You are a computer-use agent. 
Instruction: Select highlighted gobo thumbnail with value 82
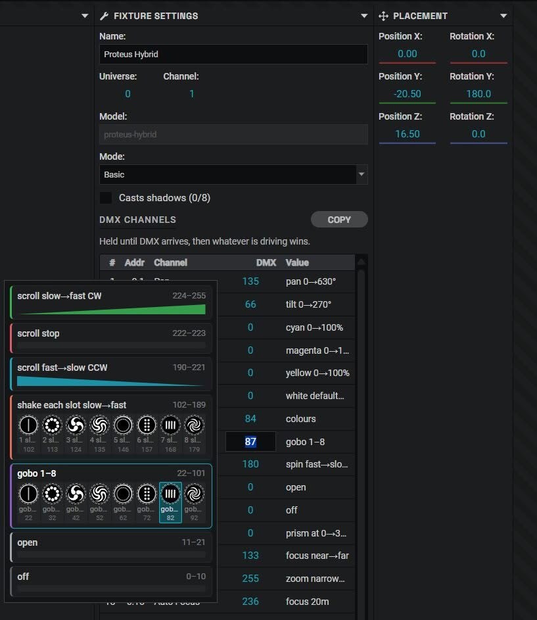(x=170, y=502)
